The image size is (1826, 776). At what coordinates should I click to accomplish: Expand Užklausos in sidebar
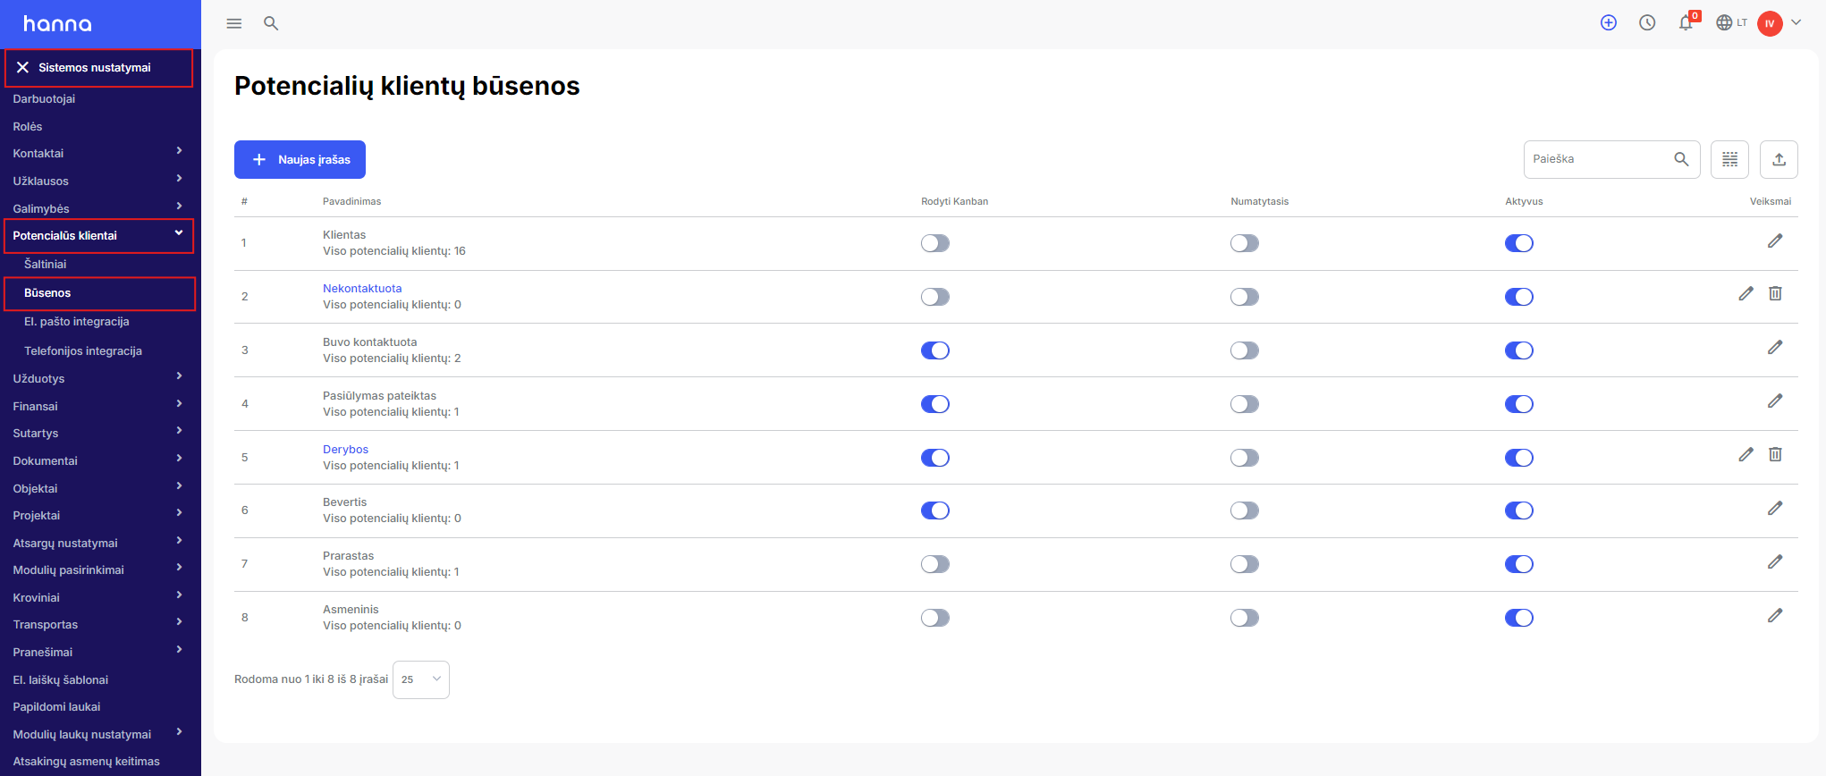[180, 179]
